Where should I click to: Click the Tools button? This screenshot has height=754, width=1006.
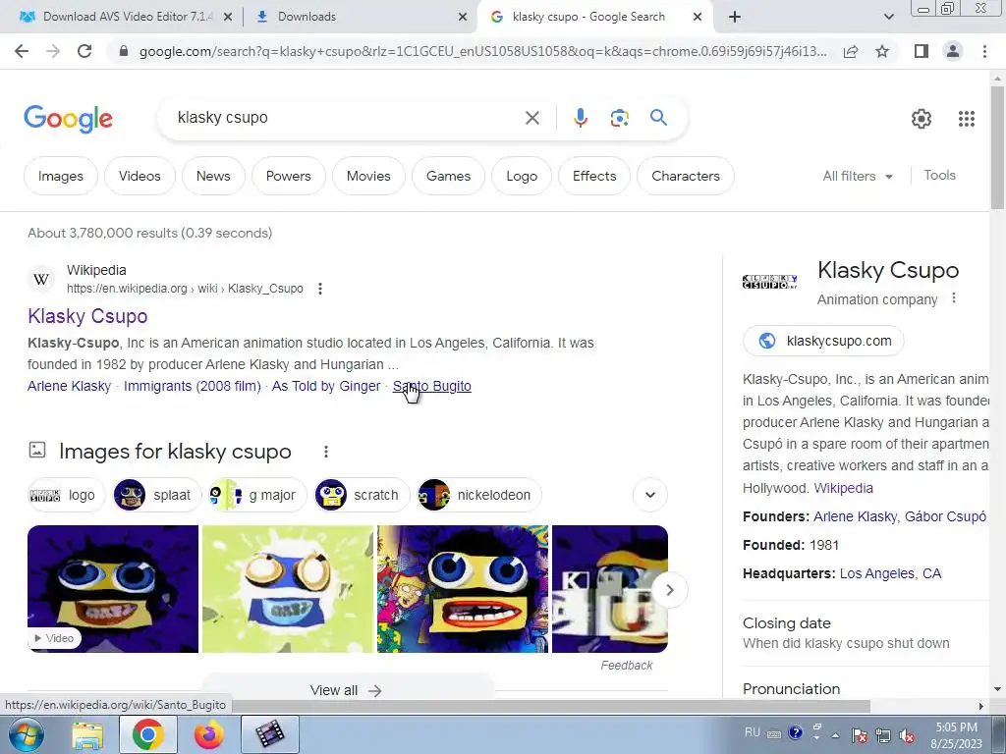point(939,175)
